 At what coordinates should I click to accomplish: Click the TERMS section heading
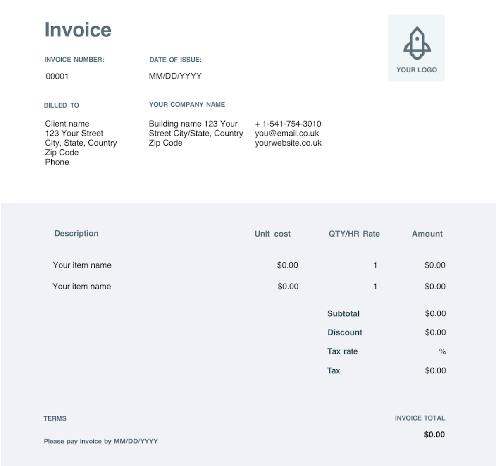click(x=55, y=418)
